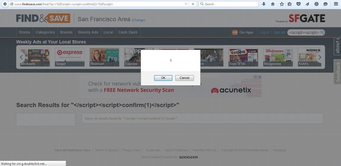Screen dimensions: 341x166
Task: Click the circular arrow toolbar icon
Action: [316, 4]
